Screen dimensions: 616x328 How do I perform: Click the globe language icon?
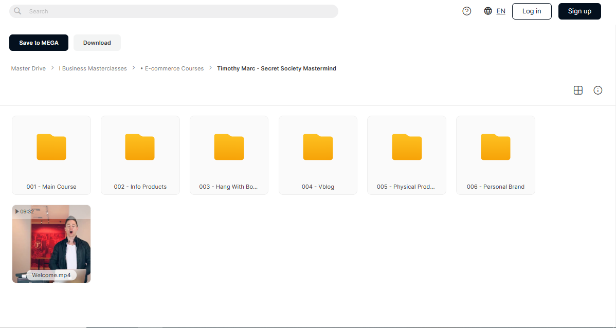coord(488,11)
